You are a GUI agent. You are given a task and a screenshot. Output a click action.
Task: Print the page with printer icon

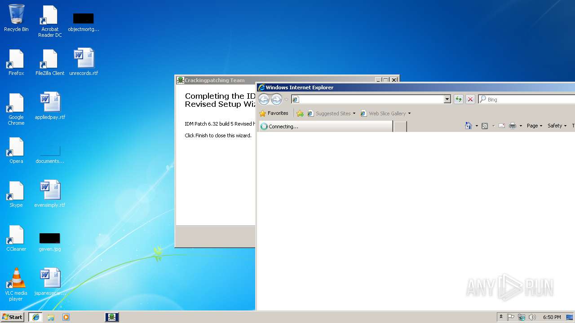(x=513, y=126)
